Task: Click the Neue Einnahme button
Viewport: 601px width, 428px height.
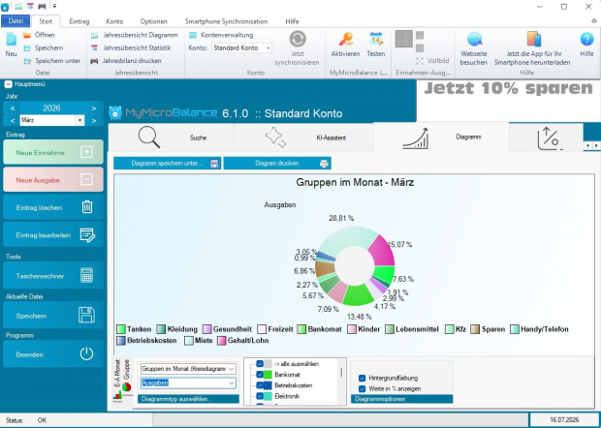Action: (53, 152)
